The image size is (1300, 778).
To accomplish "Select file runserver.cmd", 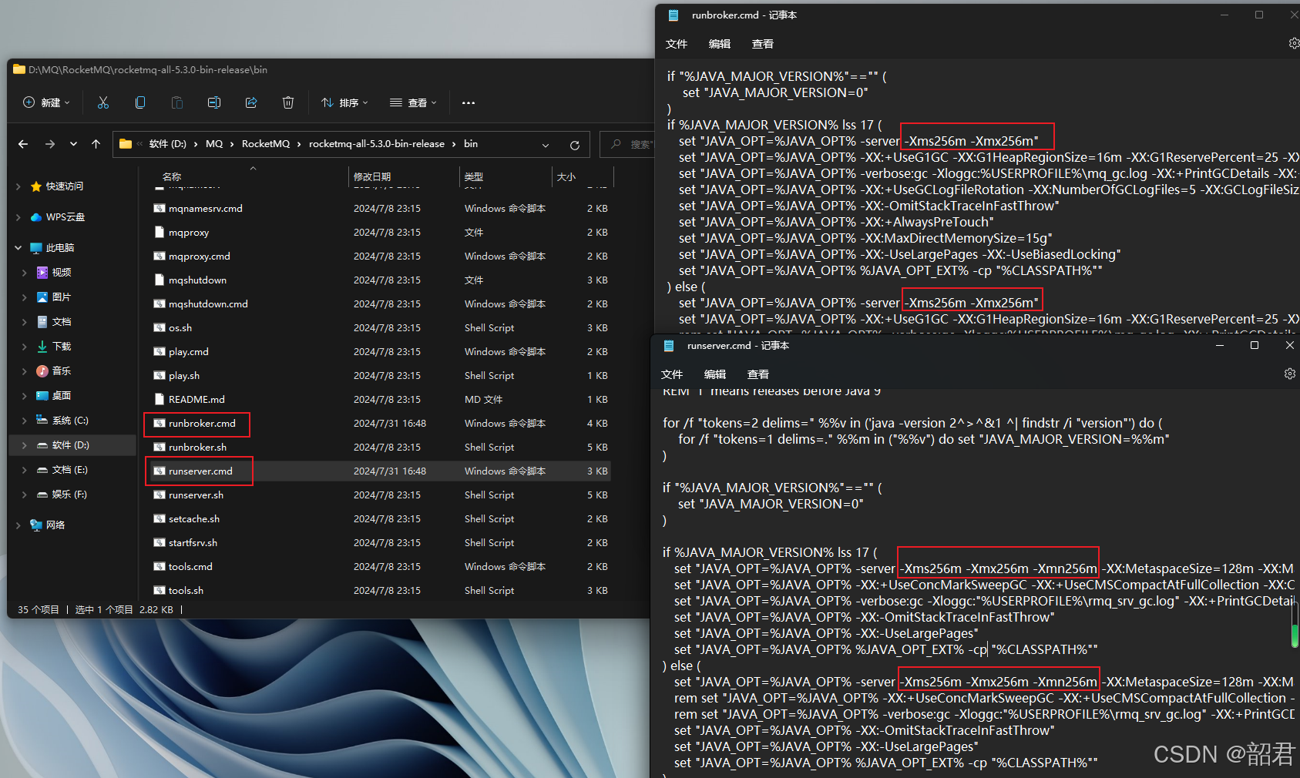I will [200, 471].
